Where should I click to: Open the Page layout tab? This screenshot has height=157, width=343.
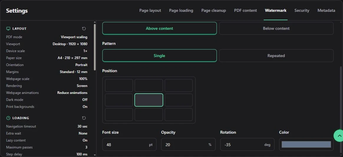click(x=150, y=11)
